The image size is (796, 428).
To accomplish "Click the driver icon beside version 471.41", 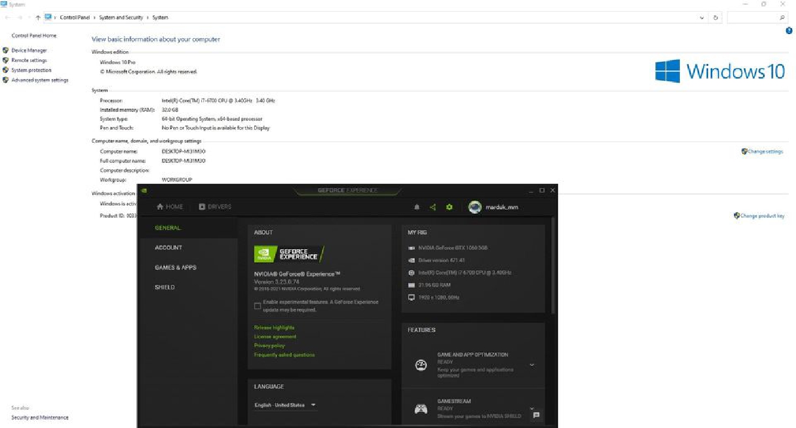I will 411,260.
